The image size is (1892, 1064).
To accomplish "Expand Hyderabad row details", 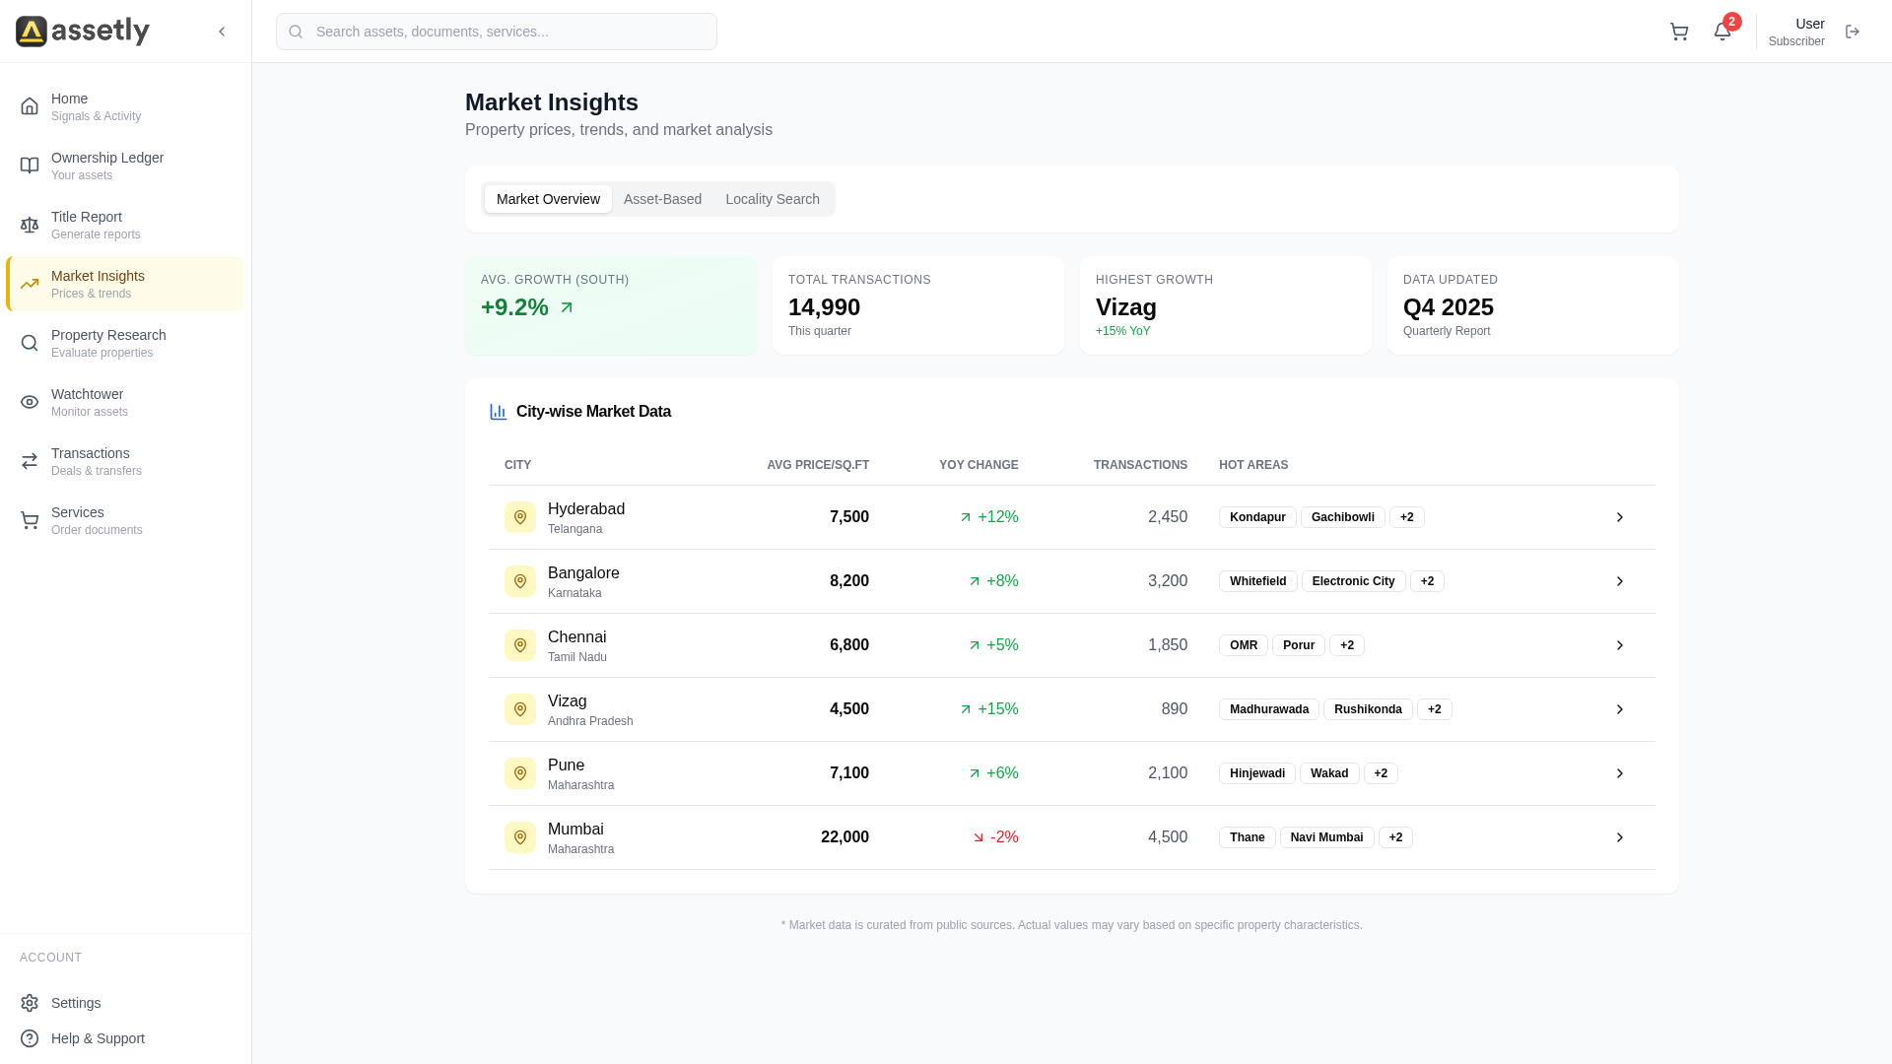I will coord(1619,516).
